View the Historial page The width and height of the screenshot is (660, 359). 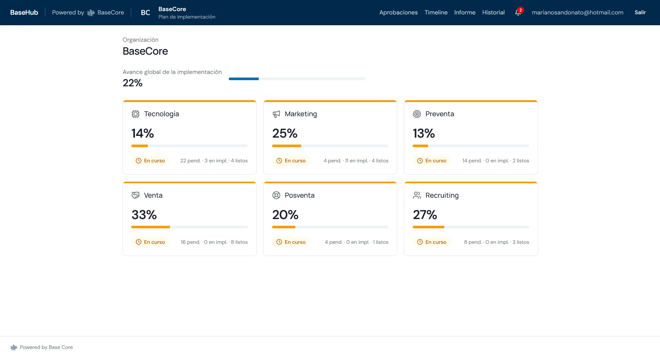tap(493, 12)
